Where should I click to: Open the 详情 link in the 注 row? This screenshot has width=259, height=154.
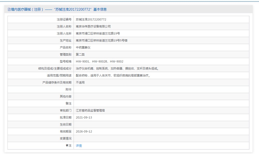(79, 145)
